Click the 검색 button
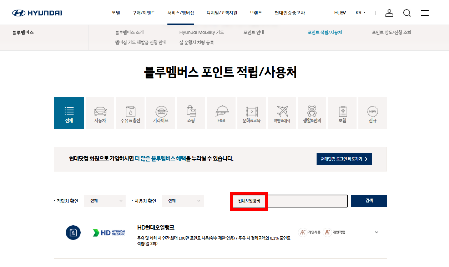Screen dimensions: 449x267 point(369,201)
